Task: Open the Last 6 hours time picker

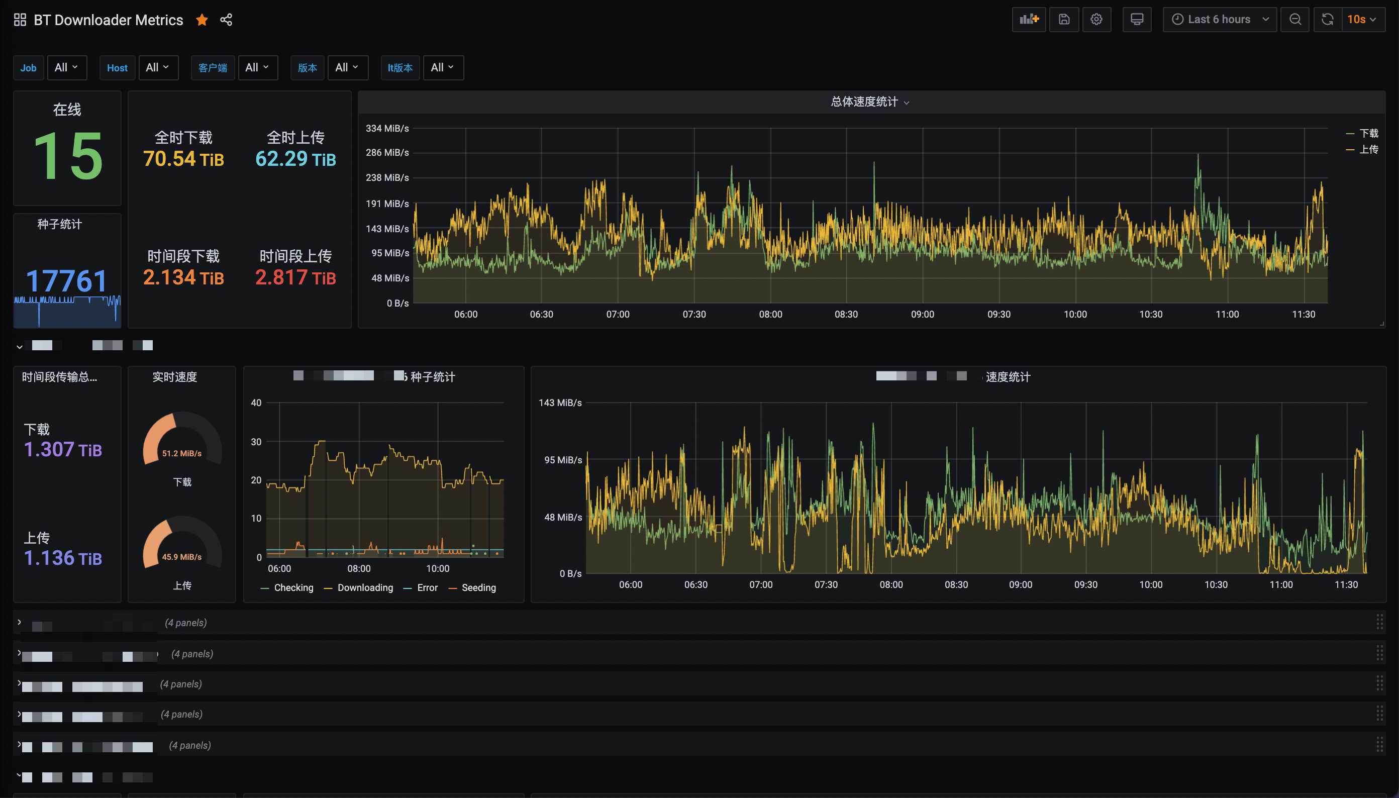Action: coord(1219,19)
